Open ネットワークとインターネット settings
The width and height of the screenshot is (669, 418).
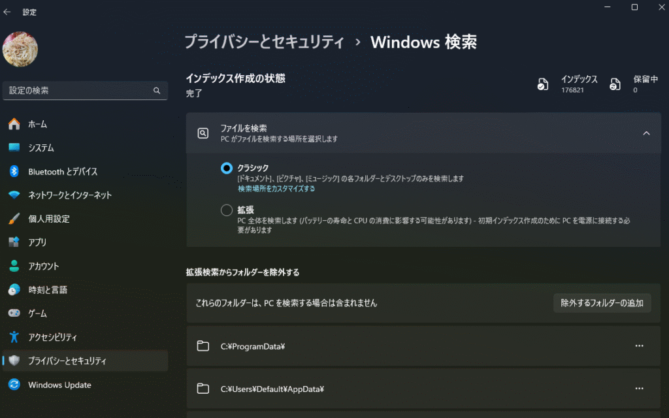tap(85, 195)
